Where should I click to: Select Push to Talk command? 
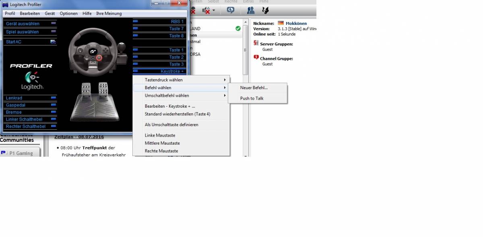click(252, 98)
